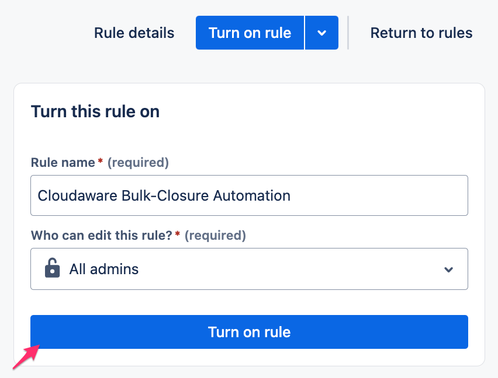Select the lock symbol in the permissions field

click(51, 269)
